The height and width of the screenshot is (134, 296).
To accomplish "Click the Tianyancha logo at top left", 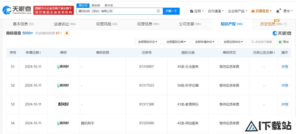I will 17,10.
